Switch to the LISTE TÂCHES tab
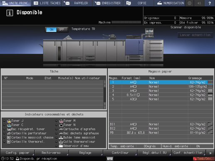Viewport: 215px width, 161px height. point(47,3)
